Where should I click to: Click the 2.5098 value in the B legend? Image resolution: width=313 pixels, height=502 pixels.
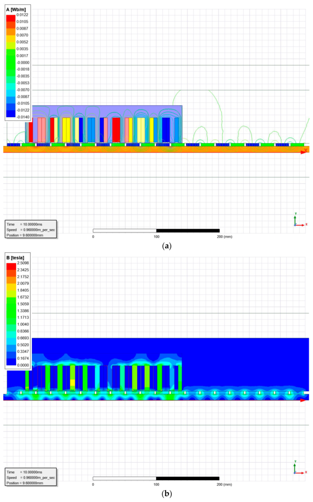point(23,263)
